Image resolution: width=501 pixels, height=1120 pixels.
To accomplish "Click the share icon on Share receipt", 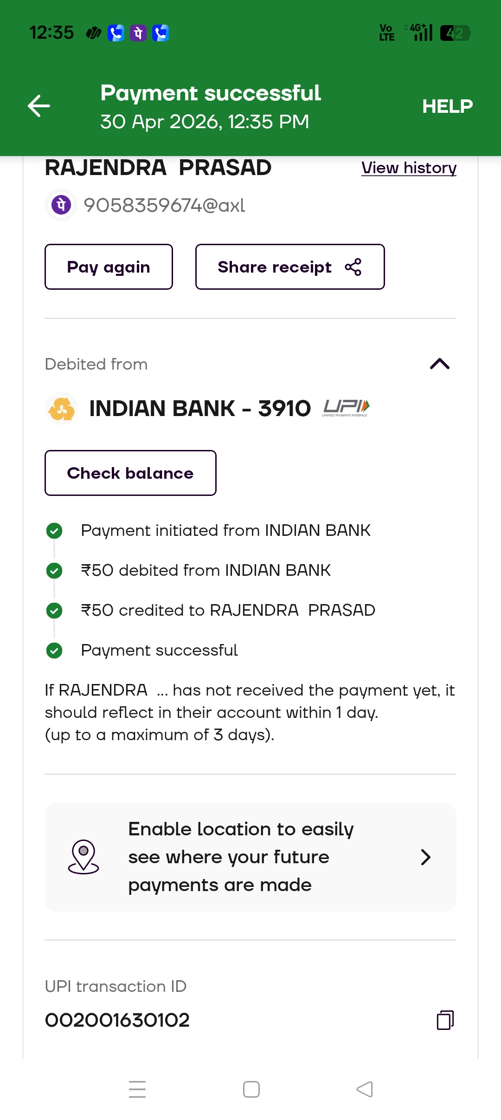I will click(353, 267).
